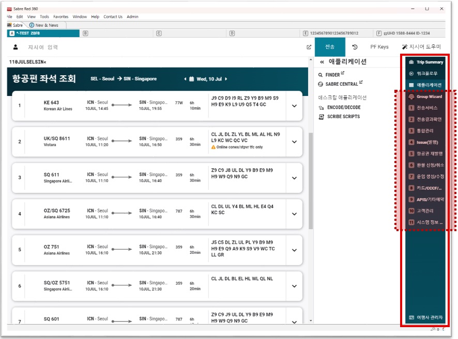
Task: Open sidebar item 5 항공권 재발행
Action: pos(425,154)
